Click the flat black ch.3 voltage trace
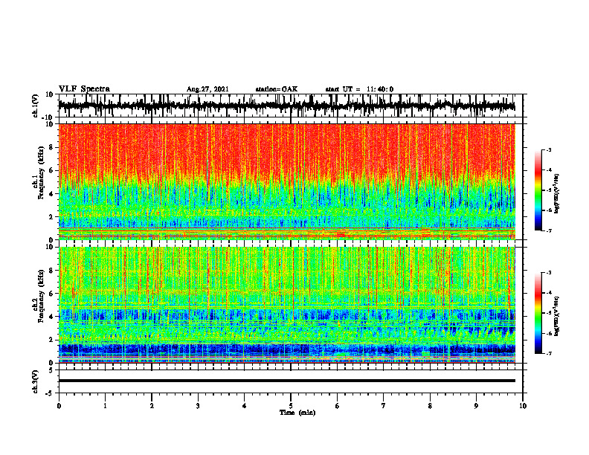This screenshot has height=455, width=589. click(286, 381)
